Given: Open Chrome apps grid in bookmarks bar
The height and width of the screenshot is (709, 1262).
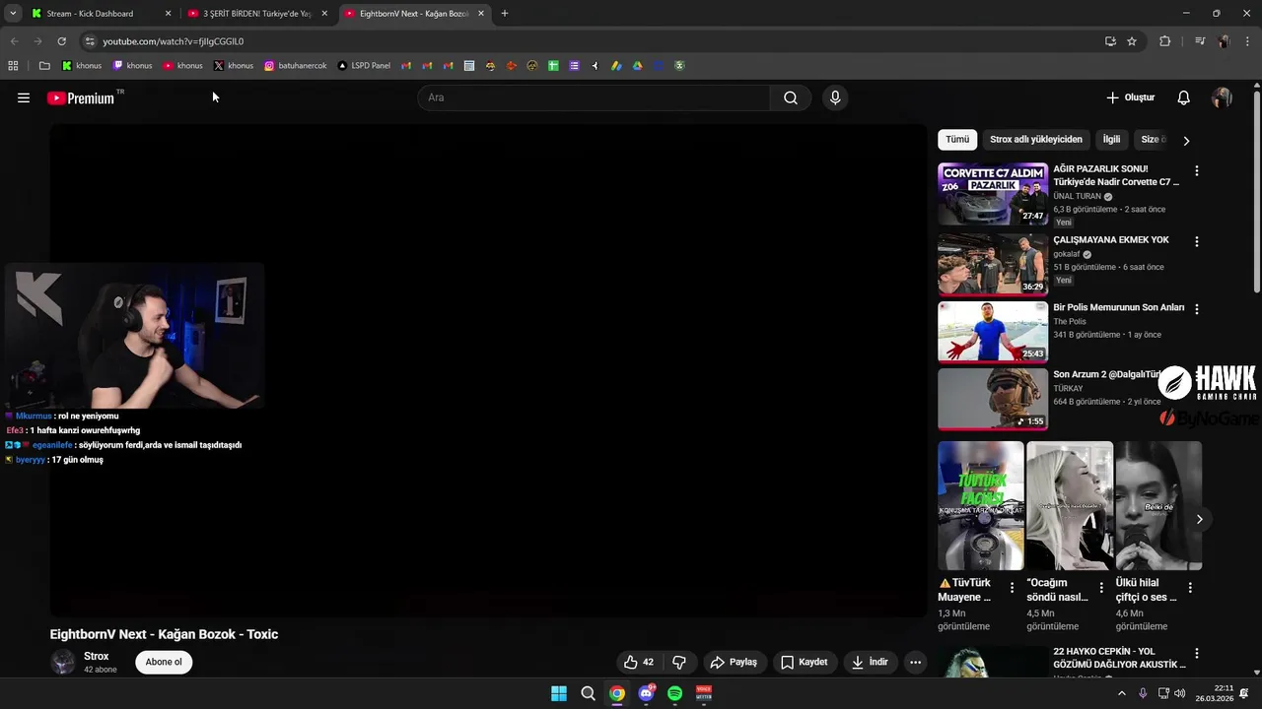Looking at the screenshot, I should pos(13,66).
